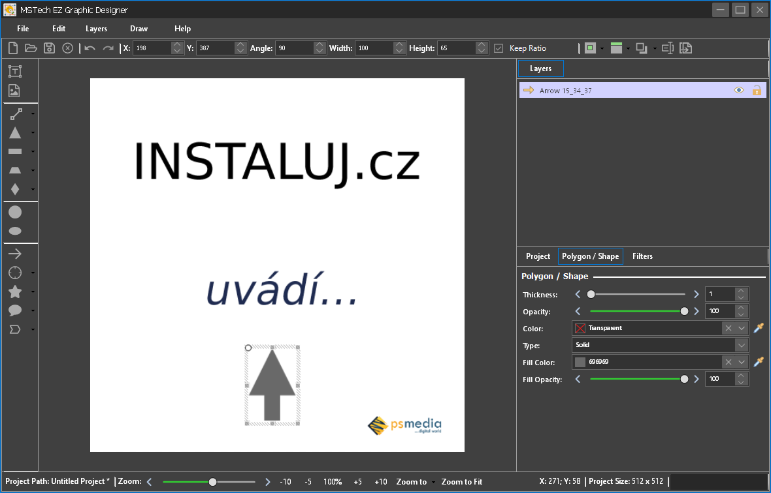
Task: Hide the Arrow 15_34_37 layer
Action: [739, 91]
